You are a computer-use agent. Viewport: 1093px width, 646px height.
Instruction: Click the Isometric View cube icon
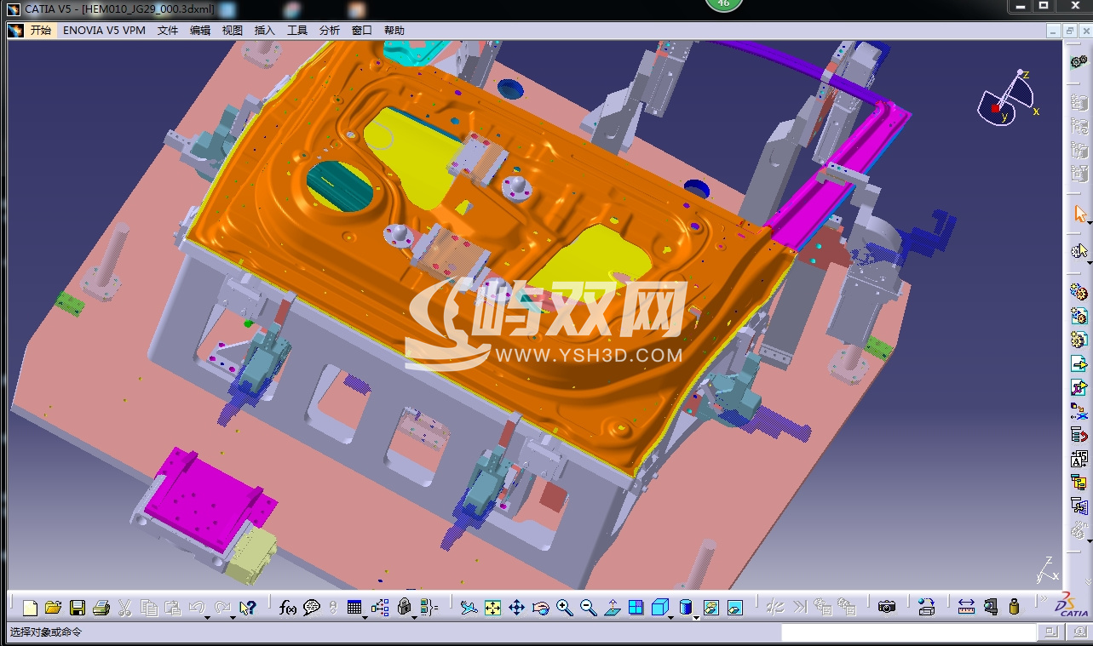point(659,607)
